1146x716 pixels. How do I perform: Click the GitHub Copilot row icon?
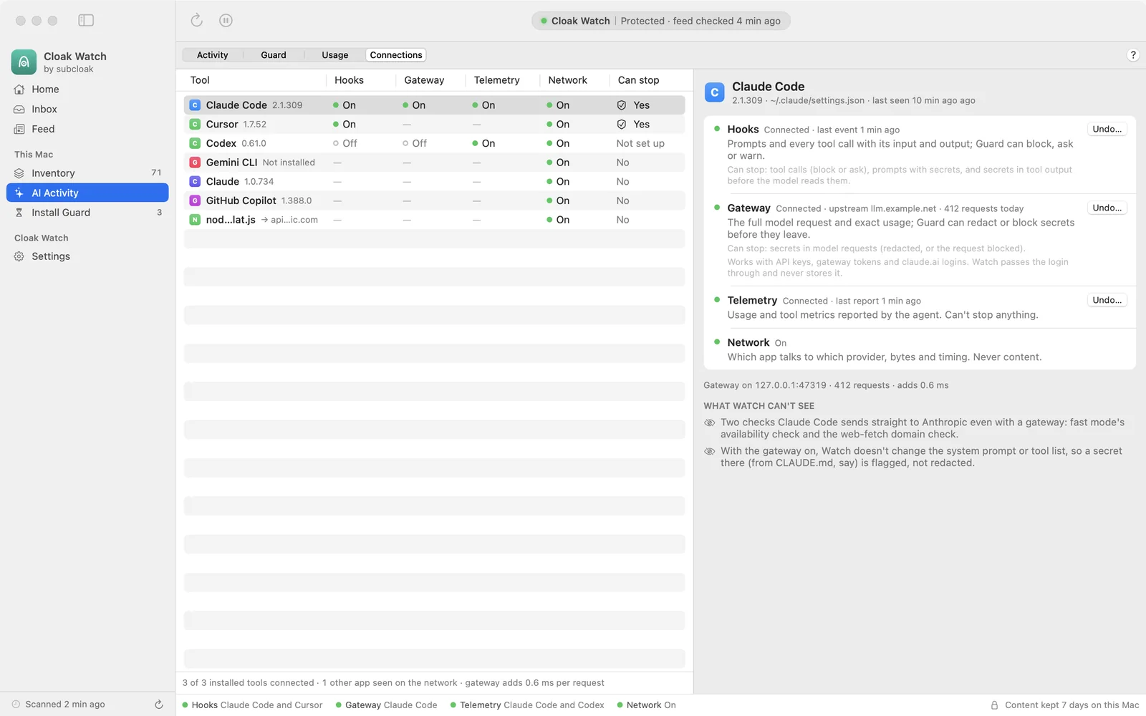click(x=195, y=200)
